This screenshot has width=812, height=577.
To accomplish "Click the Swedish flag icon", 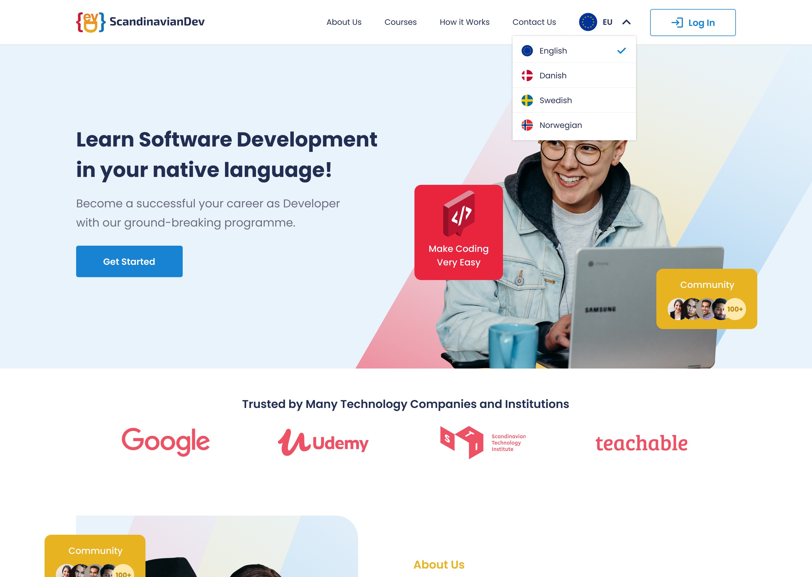I will tap(527, 100).
